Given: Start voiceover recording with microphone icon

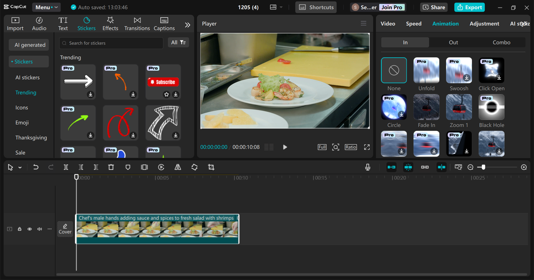Looking at the screenshot, I should pyautogui.click(x=368, y=167).
